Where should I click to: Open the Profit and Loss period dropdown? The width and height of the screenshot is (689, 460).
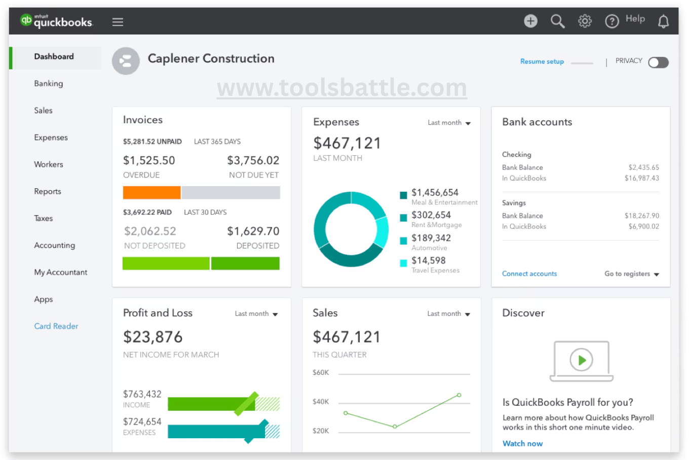pyautogui.click(x=256, y=313)
